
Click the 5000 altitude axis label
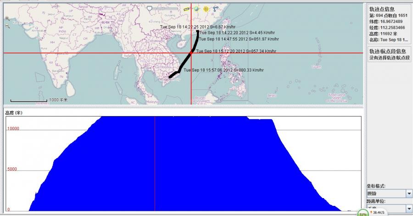click(x=12, y=169)
